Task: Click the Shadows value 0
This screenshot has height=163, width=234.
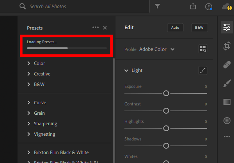Action: click(206, 139)
